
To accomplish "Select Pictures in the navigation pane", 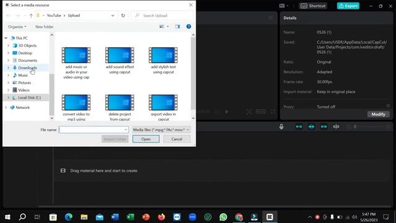I will point(24,82).
